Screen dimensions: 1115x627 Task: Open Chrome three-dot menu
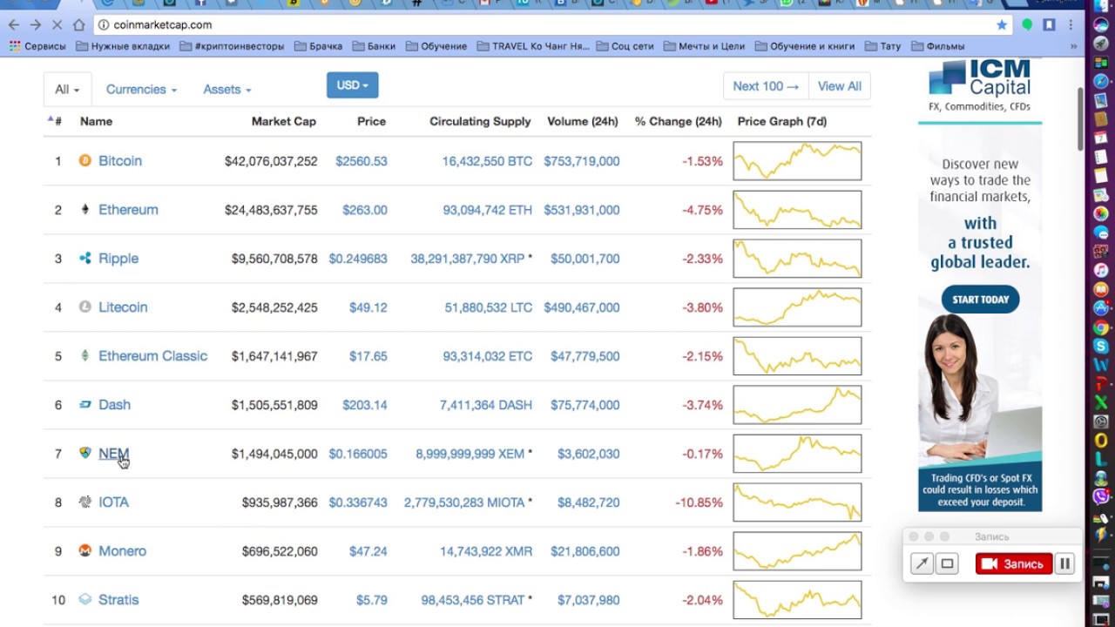coord(1071,25)
